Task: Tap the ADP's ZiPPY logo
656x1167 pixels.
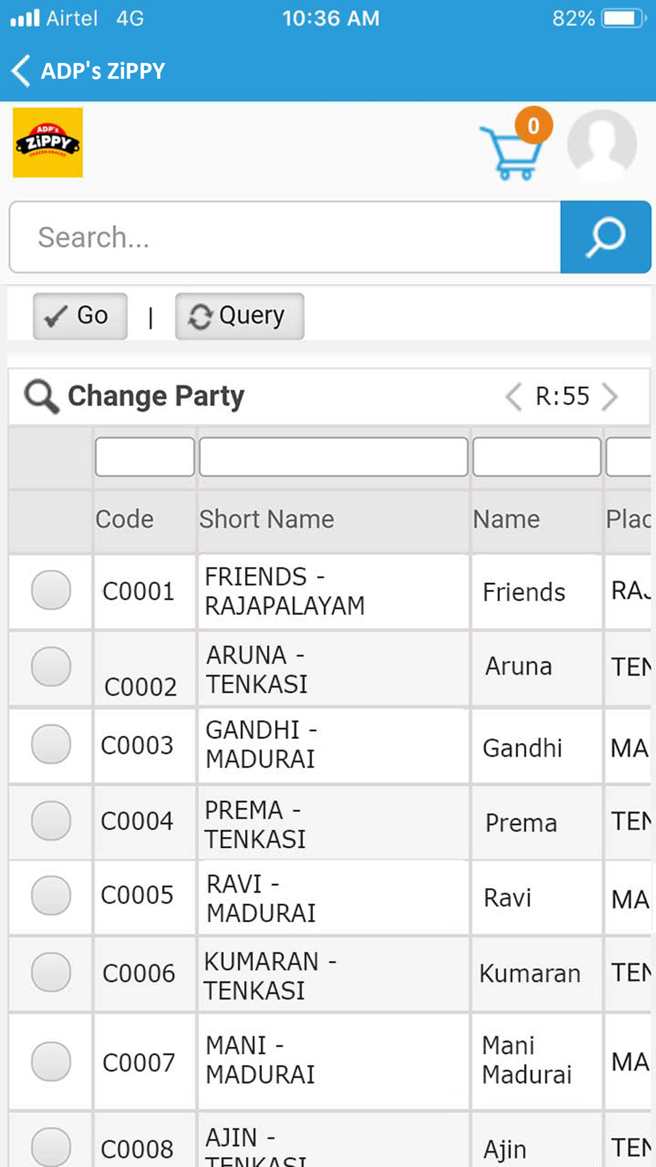Action: [x=48, y=142]
